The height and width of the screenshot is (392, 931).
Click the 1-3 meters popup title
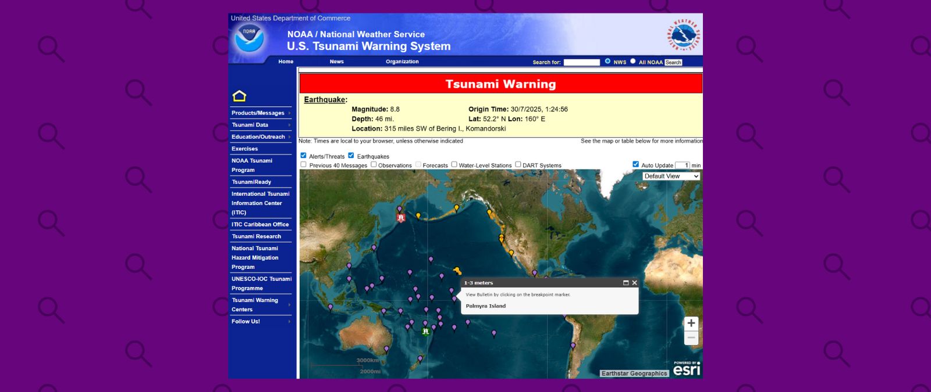click(478, 283)
